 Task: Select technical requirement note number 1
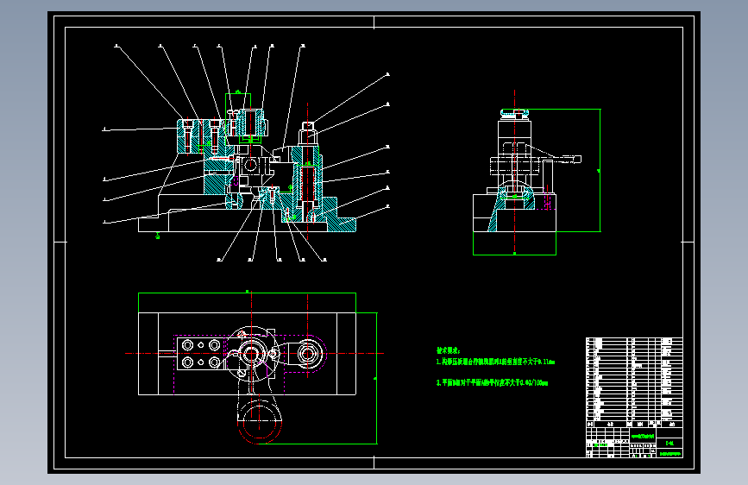click(x=495, y=362)
